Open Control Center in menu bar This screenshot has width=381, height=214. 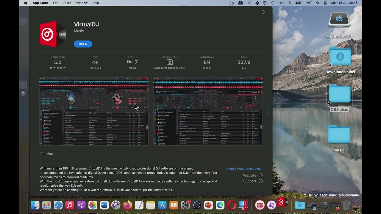325,3
